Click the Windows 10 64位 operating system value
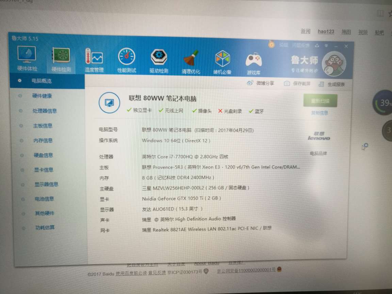Image resolution: width=392 pixels, height=294 pixels. click(x=176, y=141)
